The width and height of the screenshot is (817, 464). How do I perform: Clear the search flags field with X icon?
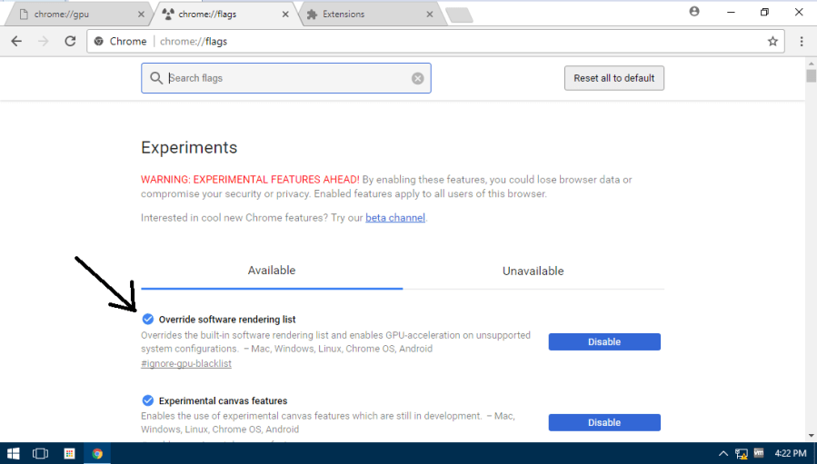(418, 78)
